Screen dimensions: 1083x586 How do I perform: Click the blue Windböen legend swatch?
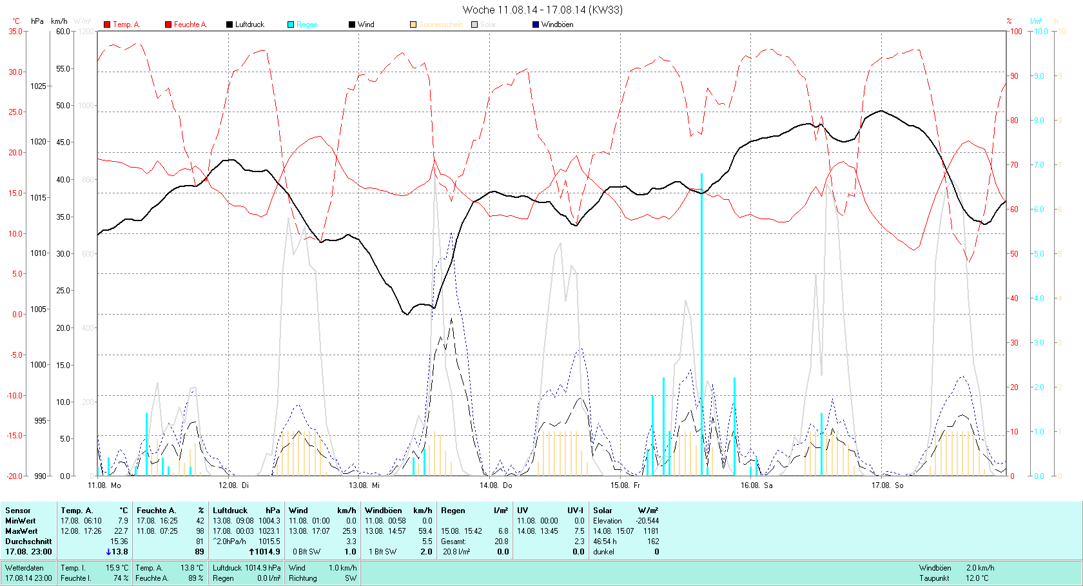click(536, 24)
